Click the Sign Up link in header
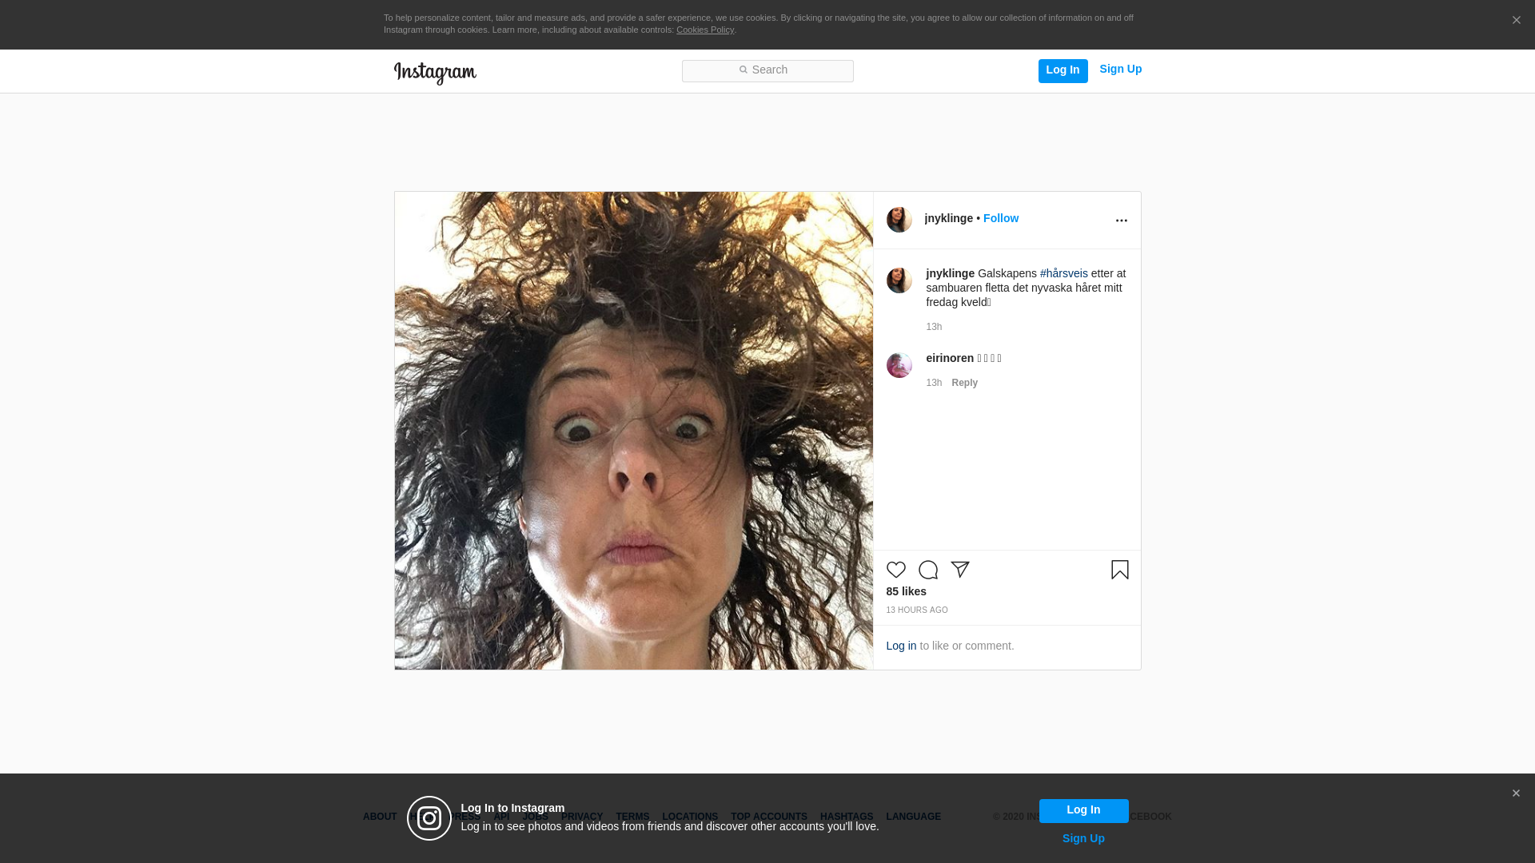Screen dimensions: 1535x863 pos(1120,70)
